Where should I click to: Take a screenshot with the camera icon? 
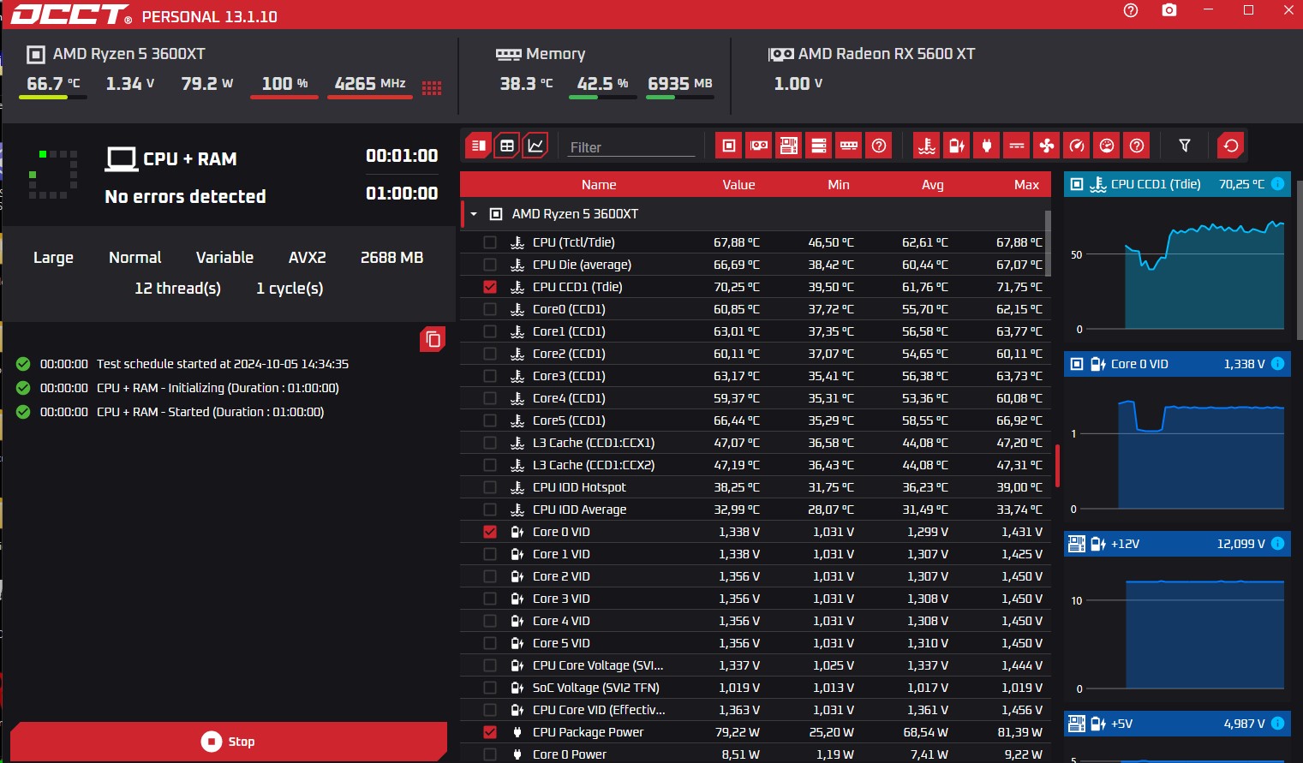[x=1169, y=10]
